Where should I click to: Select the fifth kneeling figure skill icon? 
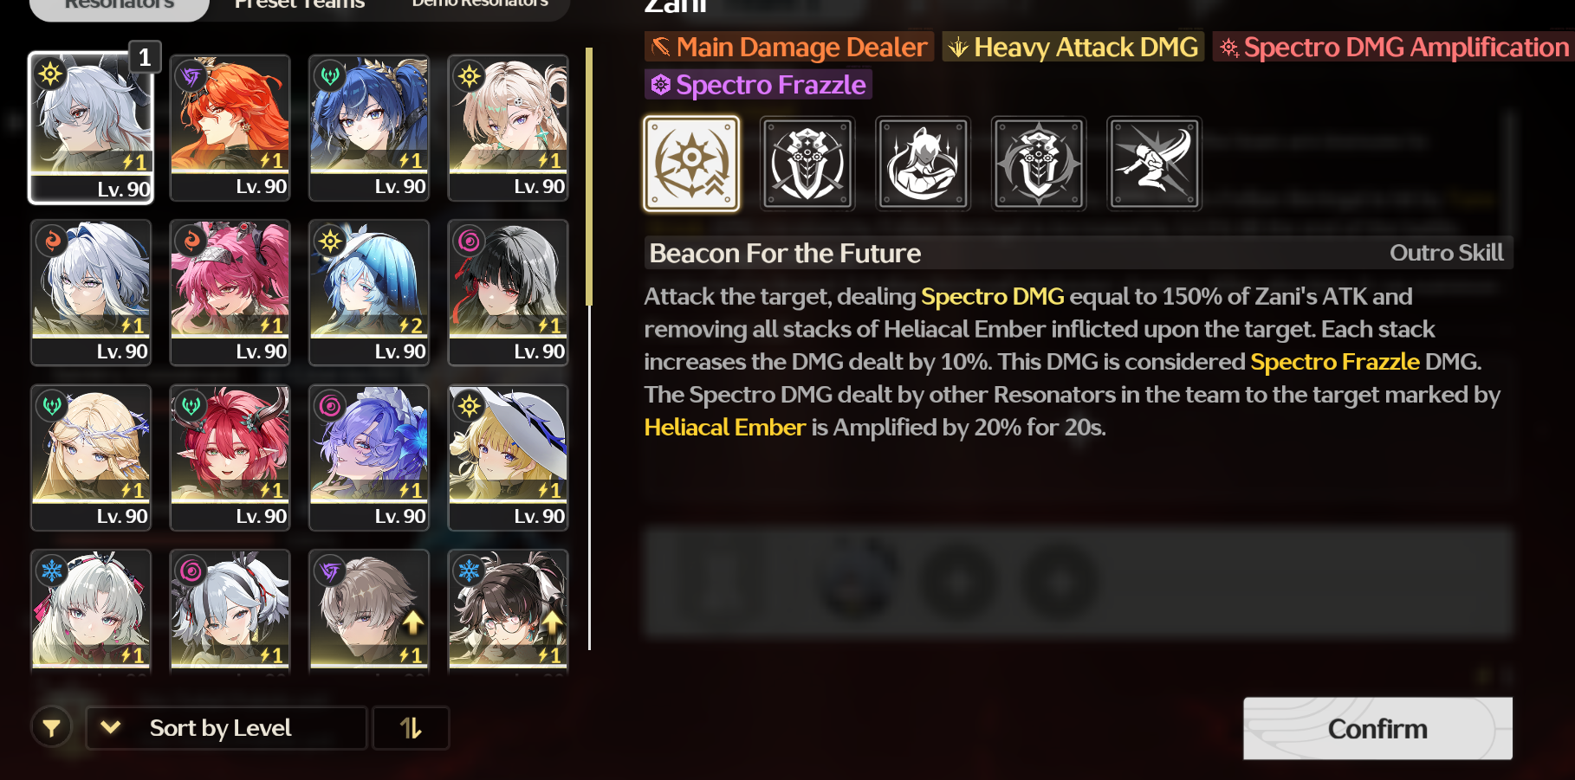click(1155, 164)
